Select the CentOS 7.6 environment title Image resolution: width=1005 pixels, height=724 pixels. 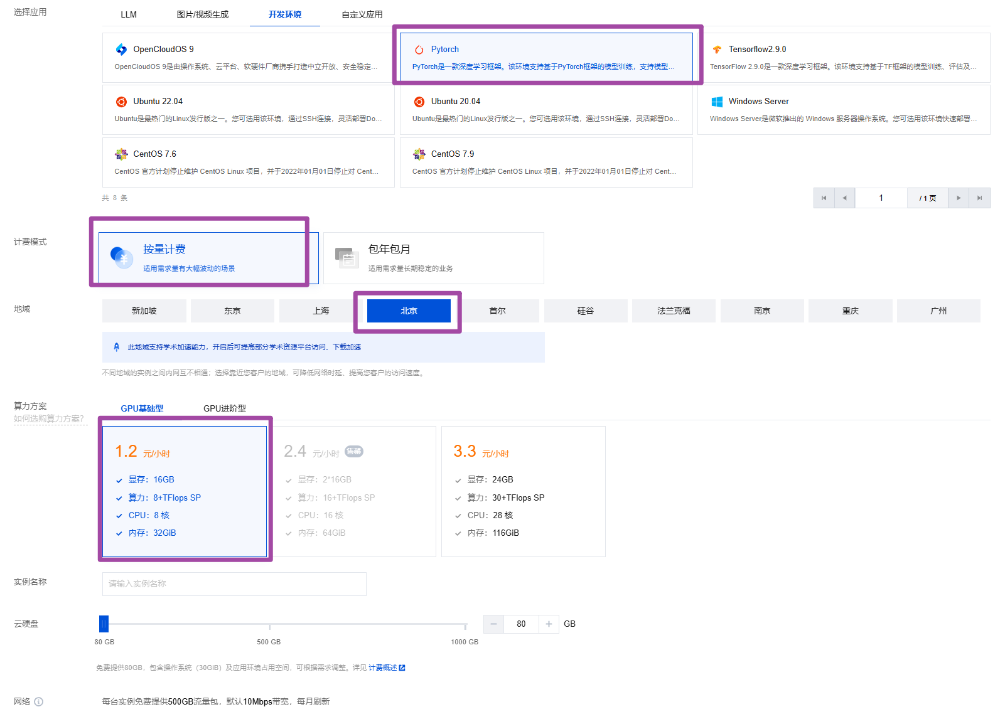[x=154, y=154]
